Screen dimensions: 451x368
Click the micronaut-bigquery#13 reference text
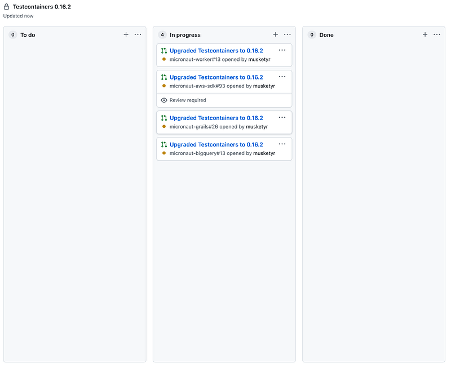tap(197, 153)
